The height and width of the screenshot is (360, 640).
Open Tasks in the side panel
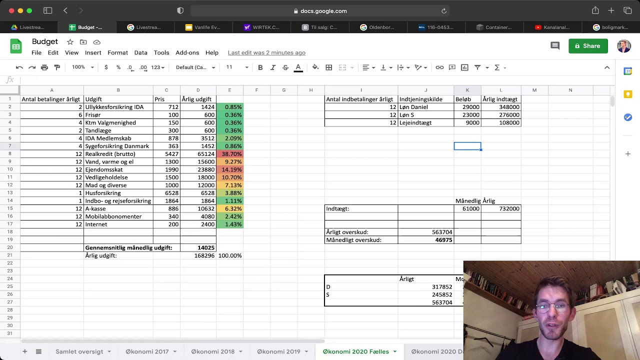click(x=628, y=117)
